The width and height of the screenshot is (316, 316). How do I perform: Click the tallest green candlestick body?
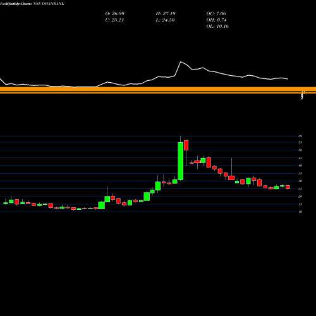point(181,161)
